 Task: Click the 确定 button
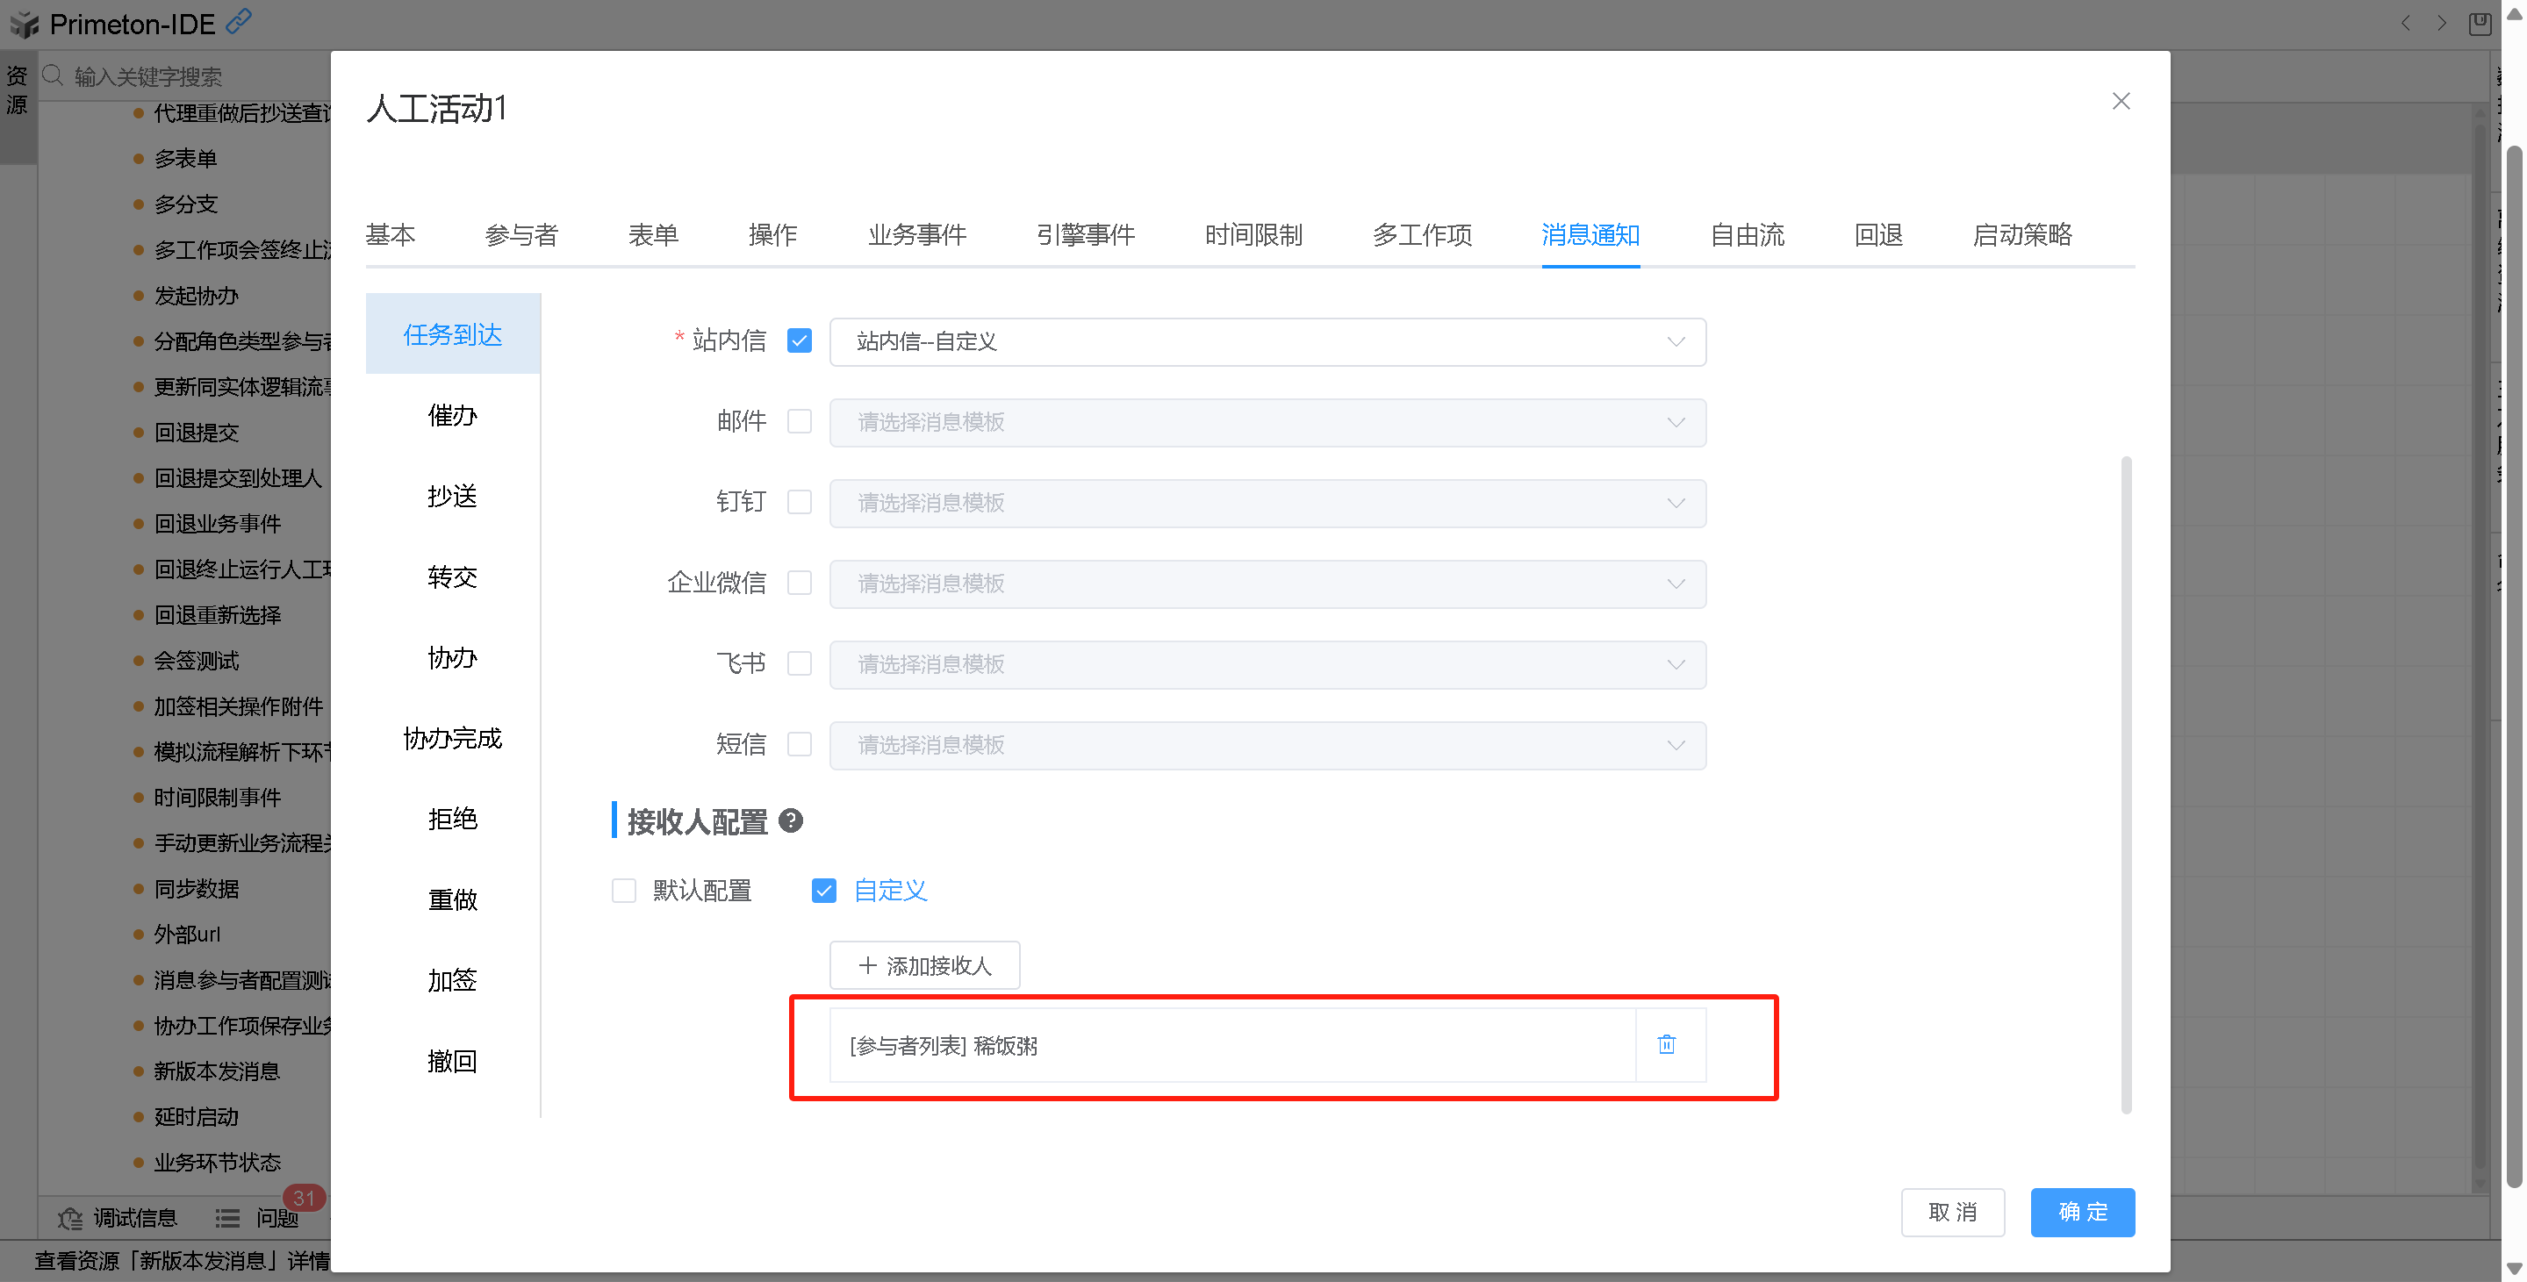pyautogui.click(x=2082, y=1213)
